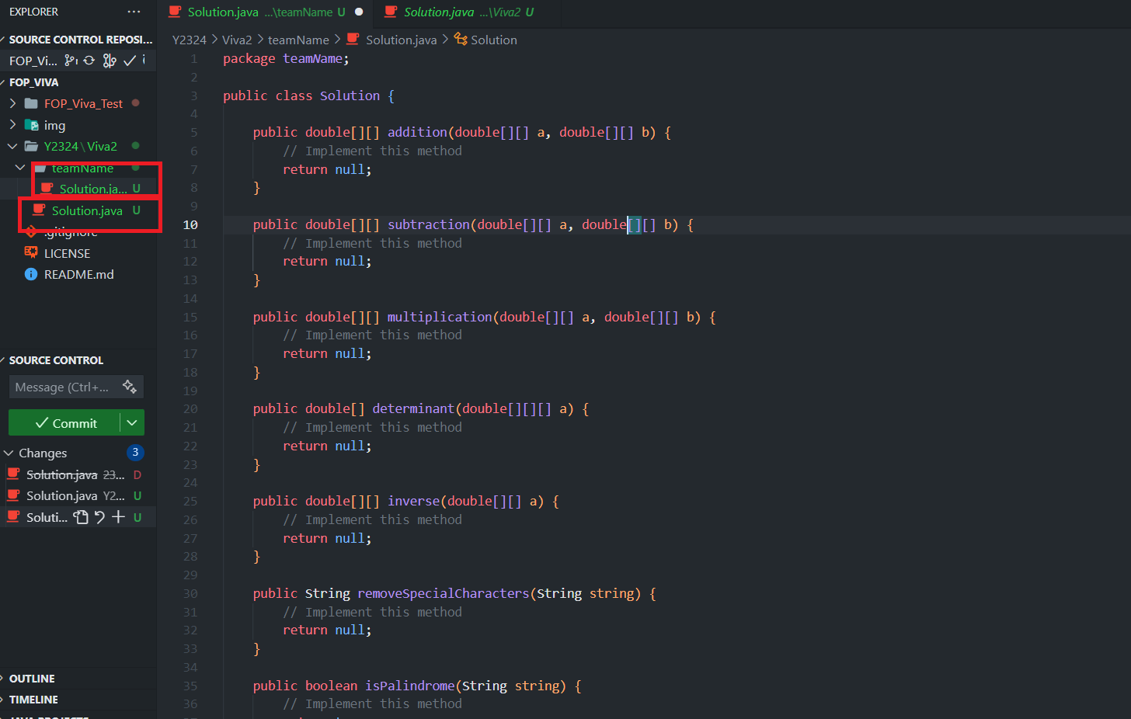Screen dimensions: 1131x719
Task: Collapse the Source Control Repositories section
Action: tap(4, 40)
